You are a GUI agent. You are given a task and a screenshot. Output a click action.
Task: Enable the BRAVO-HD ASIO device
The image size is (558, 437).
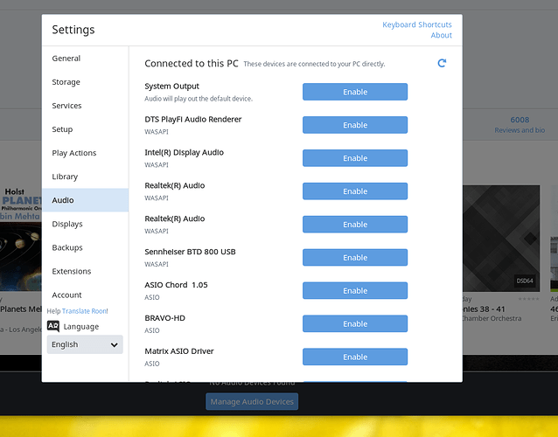355,323
